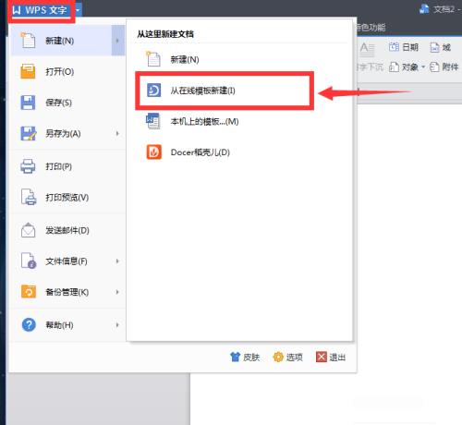This screenshot has width=462, height=425.
Task: Click the 文件信息(F) document info icon
Action: click(x=29, y=261)
